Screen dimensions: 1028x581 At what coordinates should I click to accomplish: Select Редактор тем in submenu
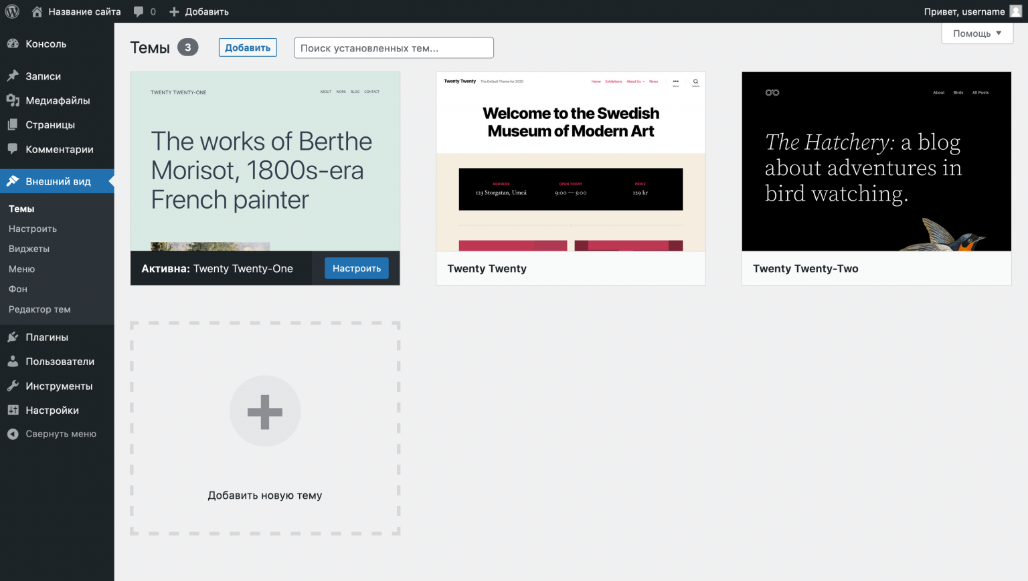tap(39, 309)
